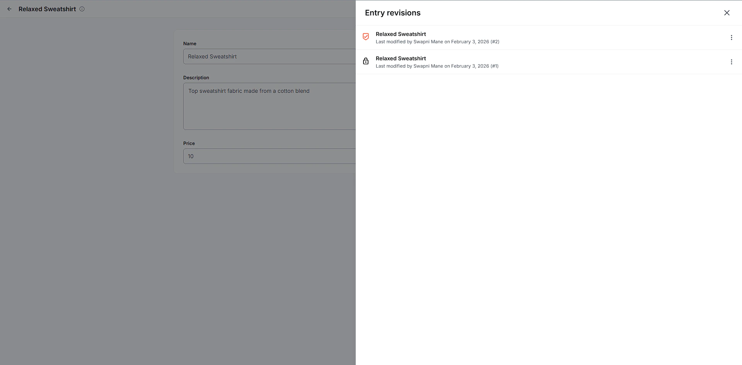Focus the Description text area
The width and height of the screenshot is (742, 365).
click(270, 106)
